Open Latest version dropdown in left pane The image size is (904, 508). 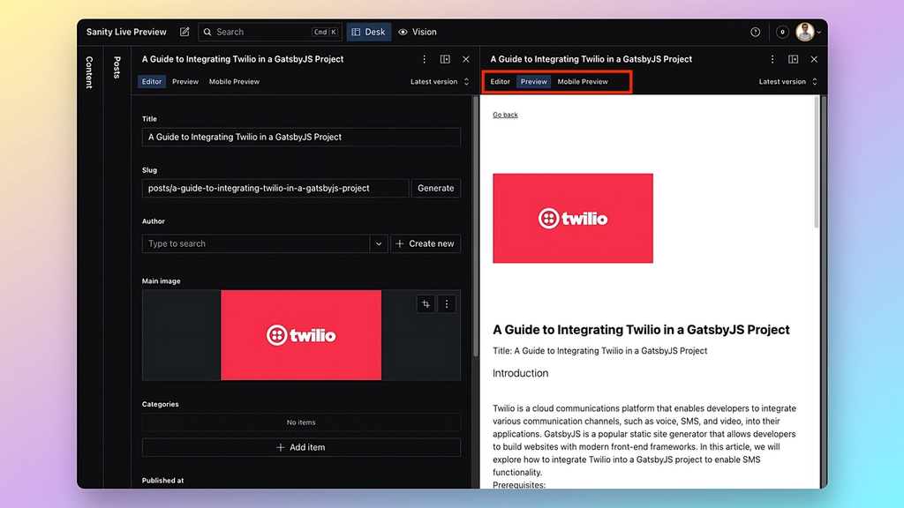tap(440, 81)
